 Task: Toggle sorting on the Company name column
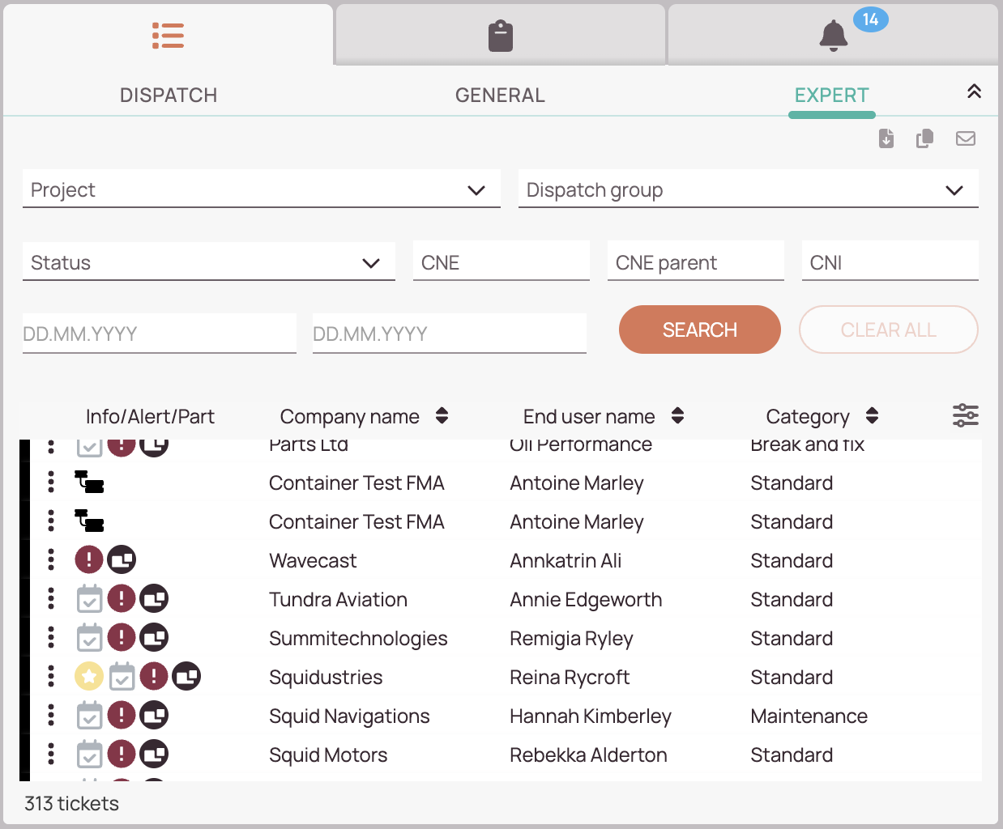pos(442,415)
